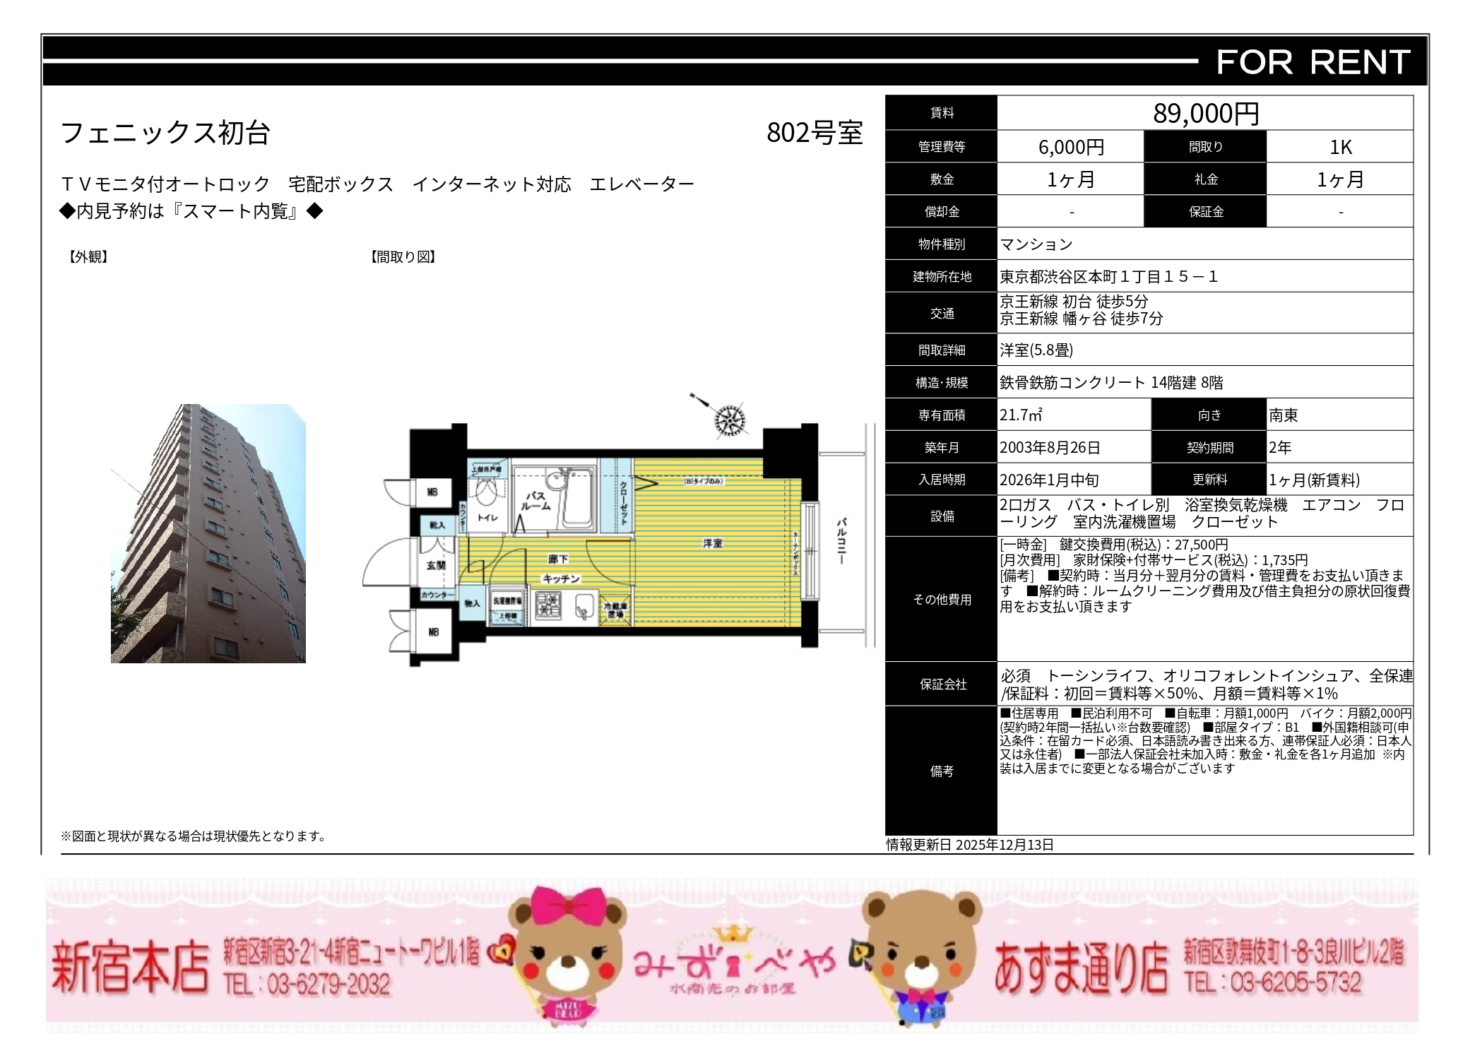Click the FOR RENT header text
This screenshot has height=1044, width=1475.
pyautogui.click(x=1313, y=62)
